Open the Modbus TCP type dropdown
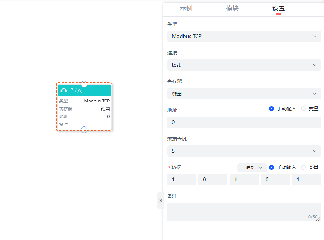 (x=244, y=36)
